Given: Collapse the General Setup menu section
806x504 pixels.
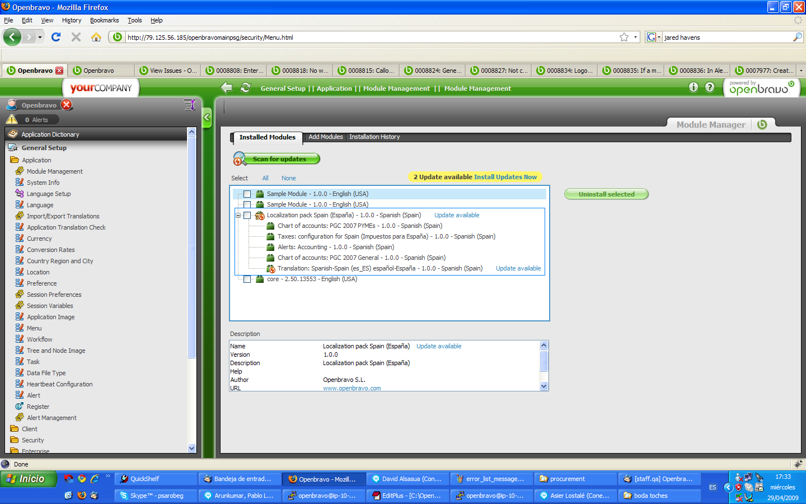Looking at the screenshot, I should [44, 148].
